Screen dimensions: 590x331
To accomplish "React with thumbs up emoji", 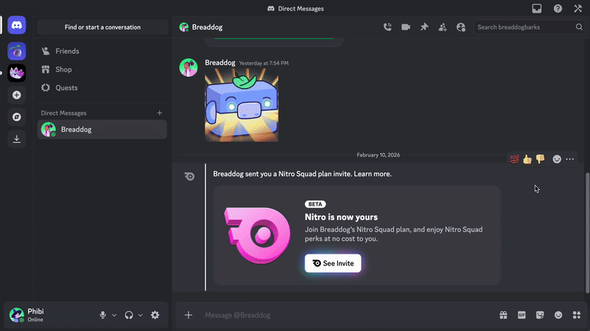I will (527, 159).
